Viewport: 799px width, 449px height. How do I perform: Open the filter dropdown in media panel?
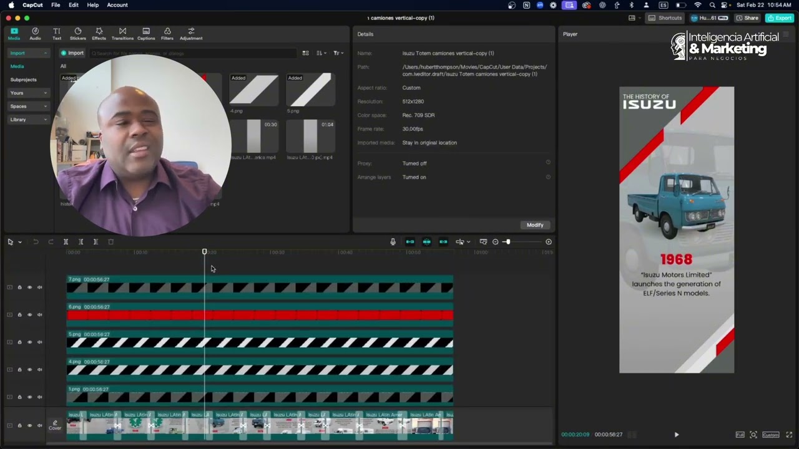338,53
